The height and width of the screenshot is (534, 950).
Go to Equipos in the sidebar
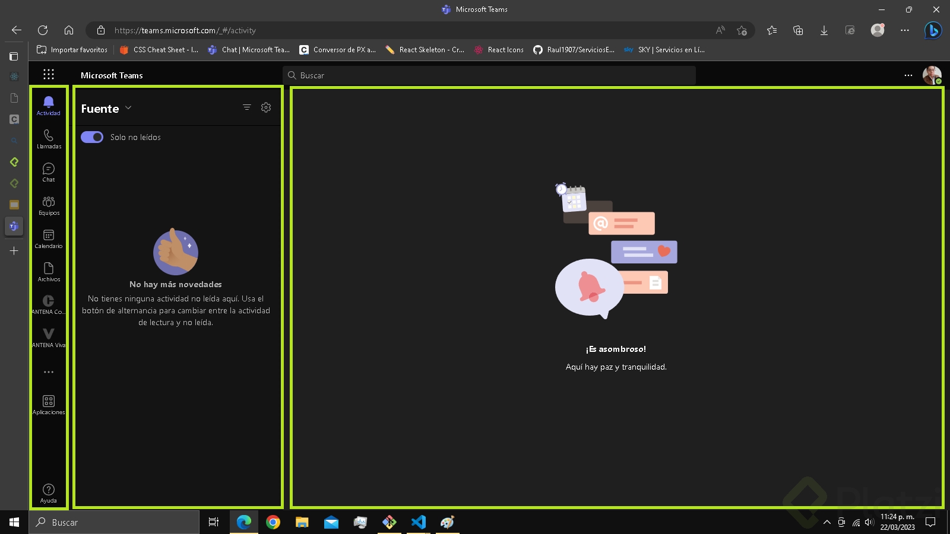point(48,205)
